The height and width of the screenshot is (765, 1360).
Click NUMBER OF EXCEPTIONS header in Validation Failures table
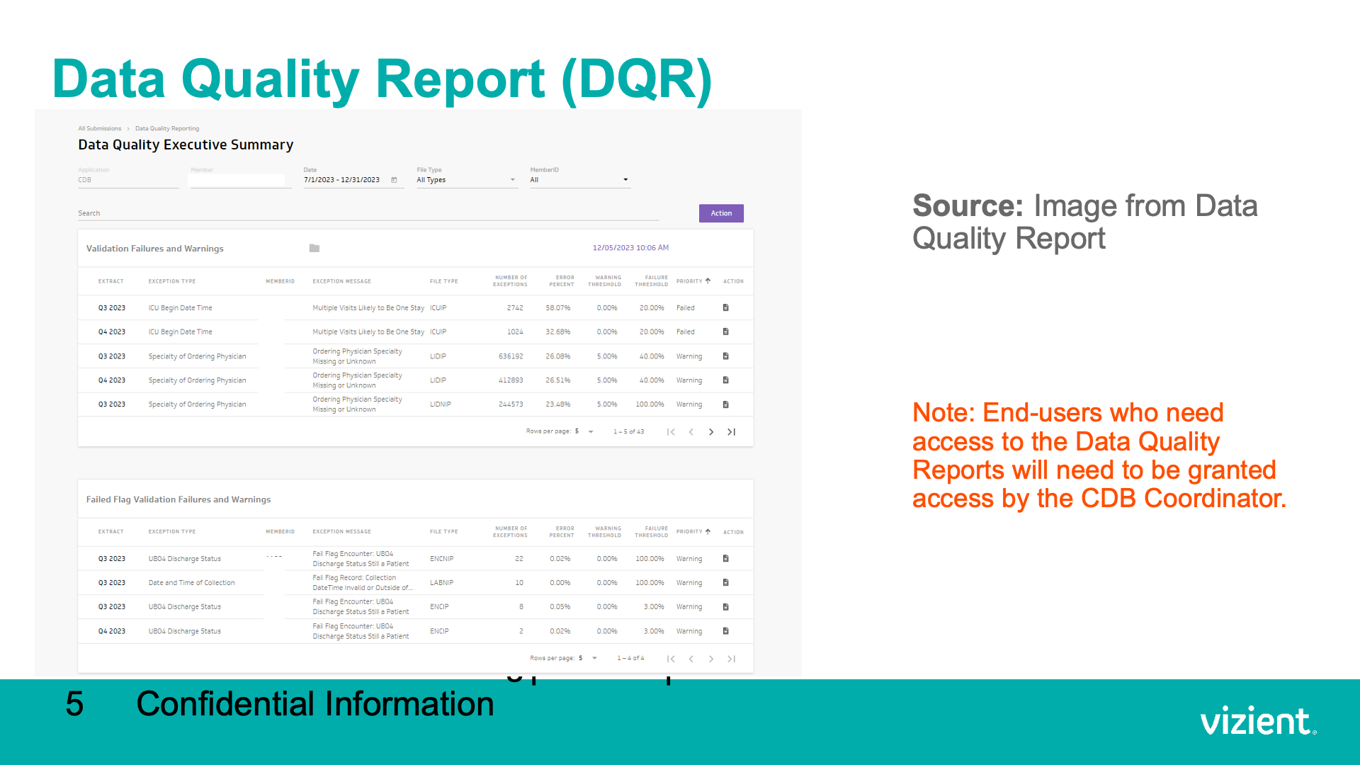click(x=510, y=281)
